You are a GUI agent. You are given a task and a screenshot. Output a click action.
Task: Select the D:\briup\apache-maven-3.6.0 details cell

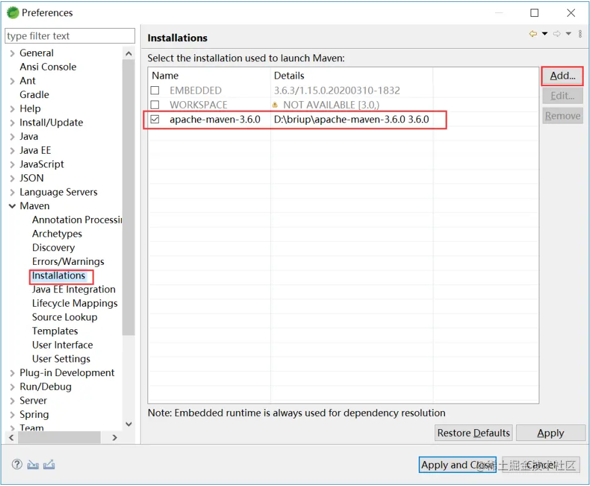351,119
